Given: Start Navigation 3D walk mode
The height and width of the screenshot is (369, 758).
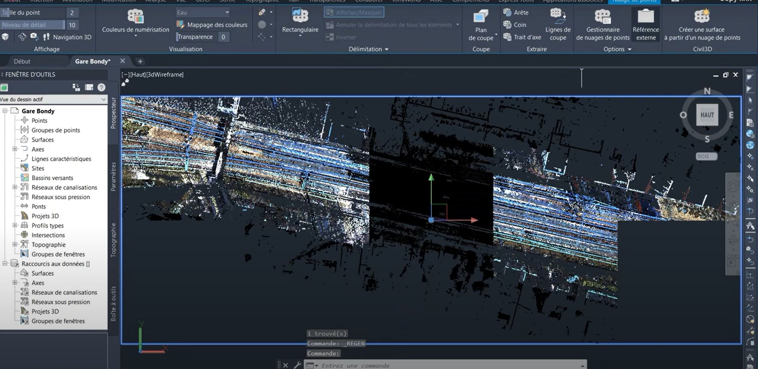Looking at the screenshot, I should point(67,37).
